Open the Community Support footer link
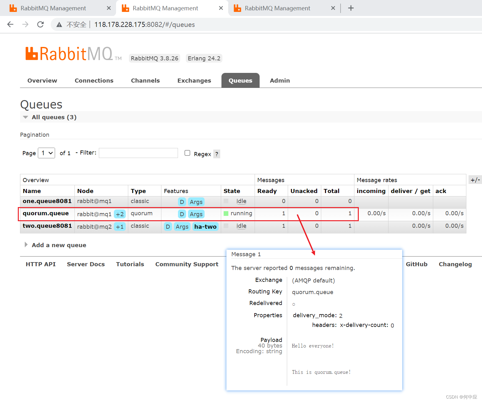This screenshot has height=402, width=482. 187,264
